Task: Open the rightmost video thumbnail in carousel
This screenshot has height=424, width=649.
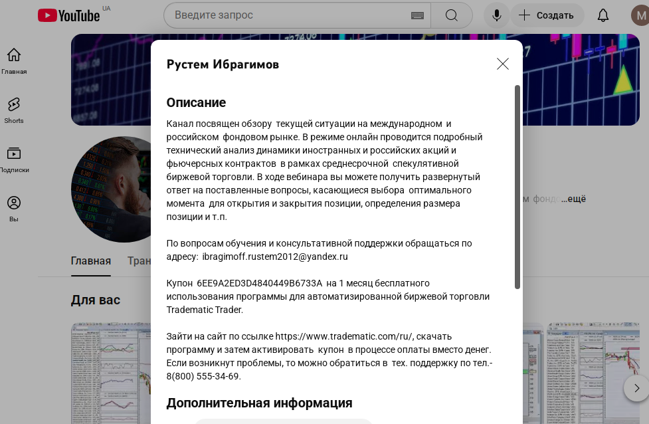Action: point(593,373)
